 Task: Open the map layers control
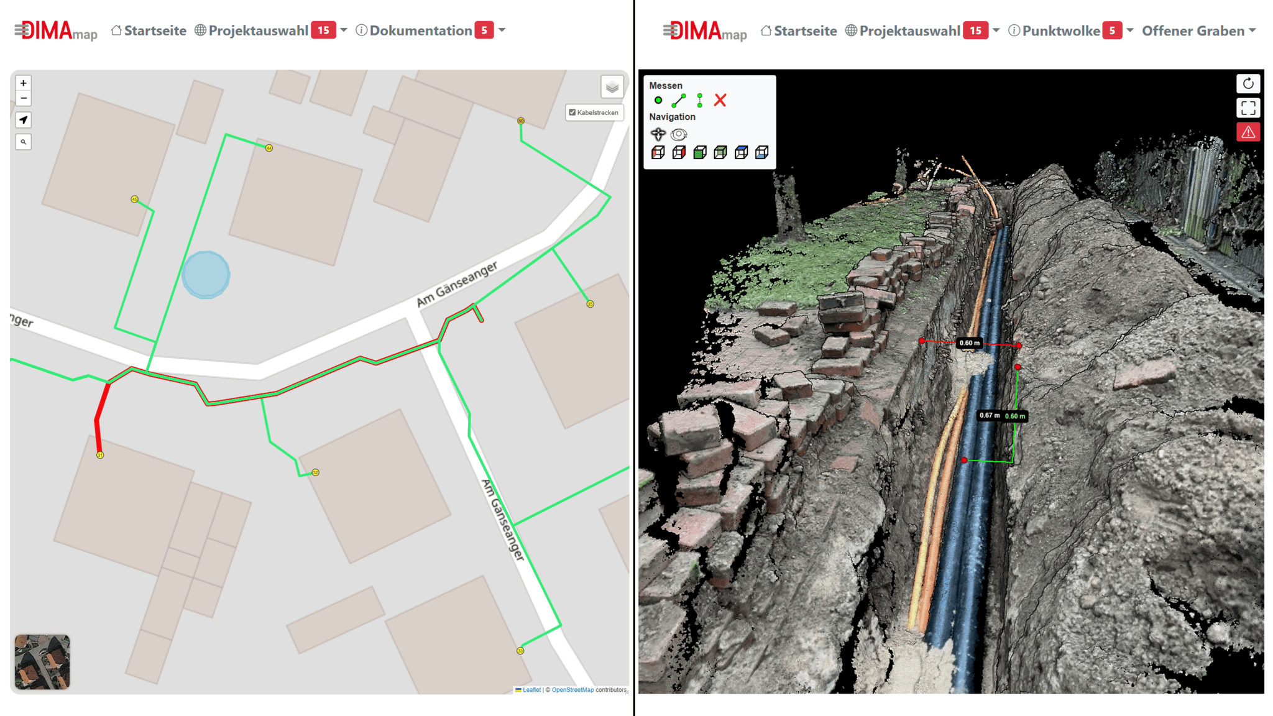click(x=612, y=87)
